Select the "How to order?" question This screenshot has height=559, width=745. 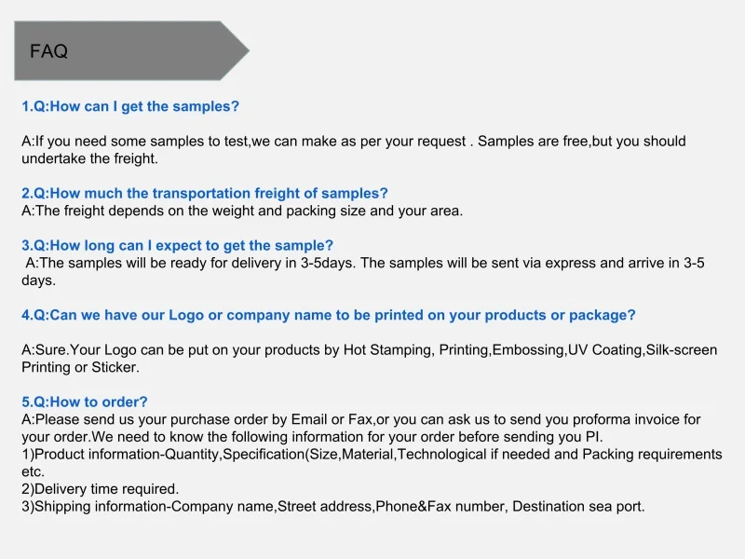[x=85, y=402]
